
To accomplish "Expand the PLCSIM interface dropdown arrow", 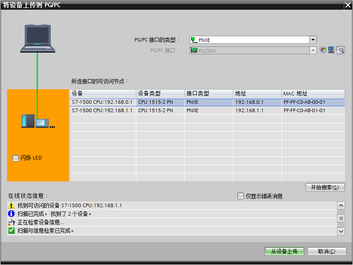I will pos(313,50).
